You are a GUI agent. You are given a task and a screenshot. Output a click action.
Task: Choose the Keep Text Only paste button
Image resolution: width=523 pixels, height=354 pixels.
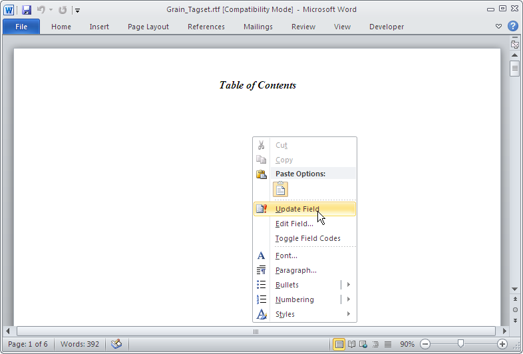[280, 189]
